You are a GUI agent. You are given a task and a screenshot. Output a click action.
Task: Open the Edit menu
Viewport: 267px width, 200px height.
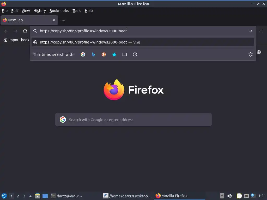(15, 11)
